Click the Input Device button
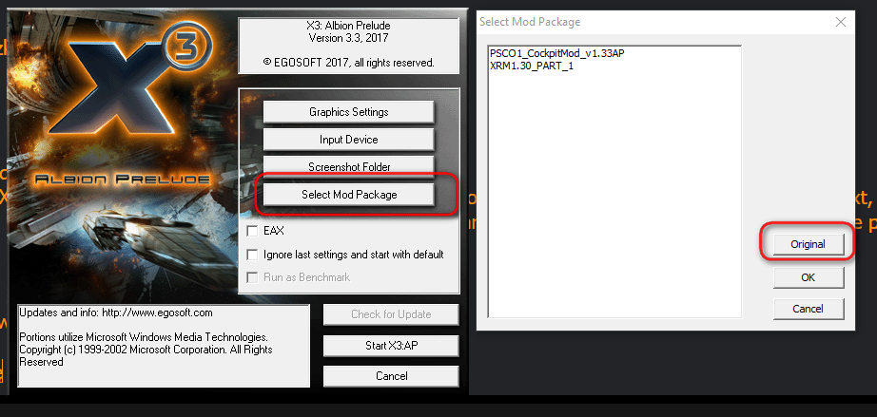The height and width of the screenshot is (417, 877). (x=348, y=140)
